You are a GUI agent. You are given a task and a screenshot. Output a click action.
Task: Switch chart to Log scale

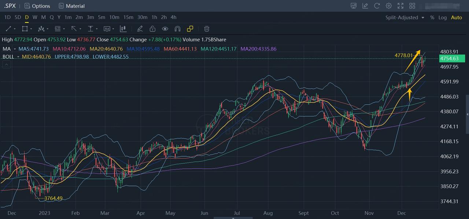coord(443,17)
